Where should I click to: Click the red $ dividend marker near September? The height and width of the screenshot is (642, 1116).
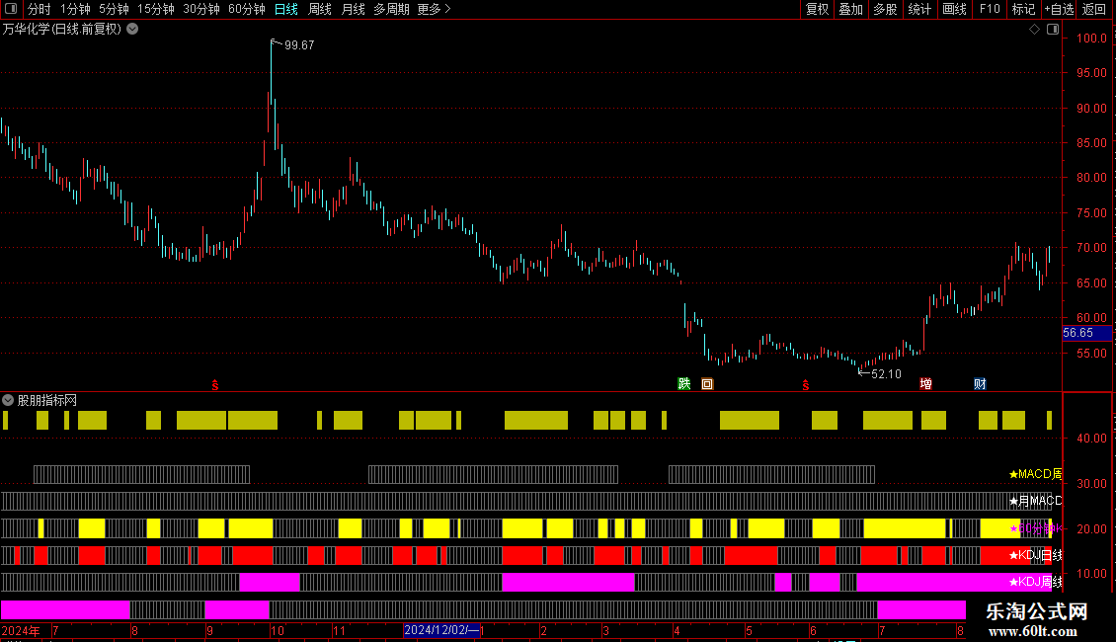pyautogui.click(x=215, y=385)
